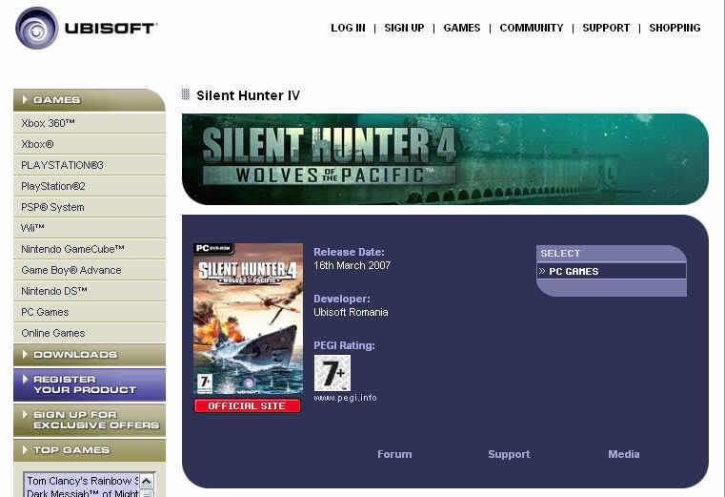
Task: Open Online Games category
Action: (90, 333)
